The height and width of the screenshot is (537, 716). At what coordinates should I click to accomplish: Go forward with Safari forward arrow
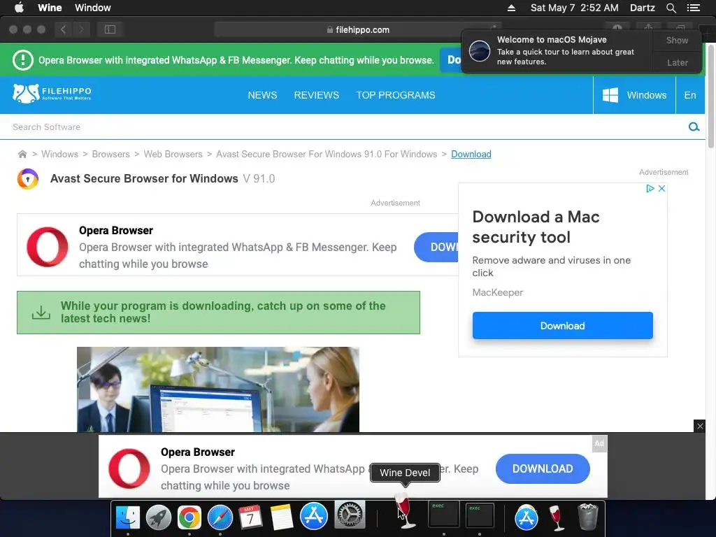pyautogui.click(x=82, y=29)
